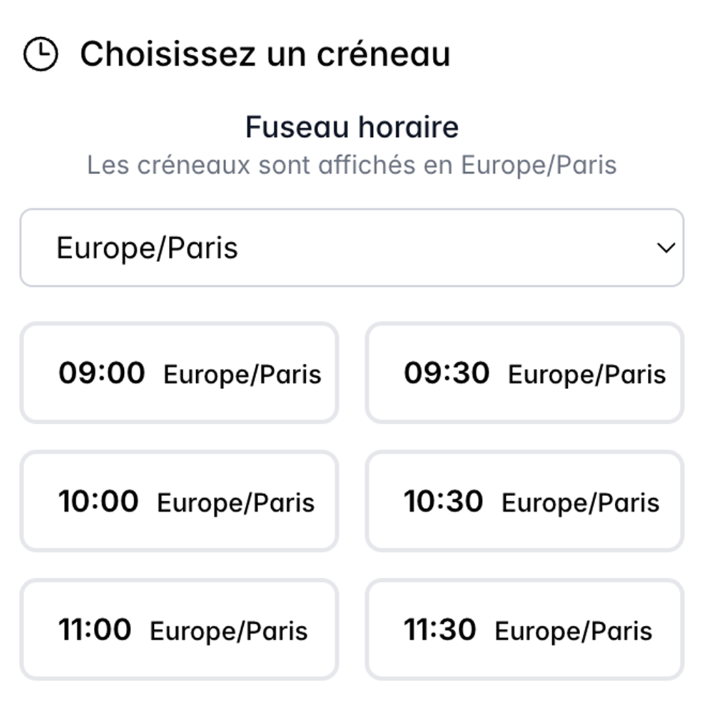
Task: Click the text stating slots are shown in Europe/Paris
Action: pyautogui.click(x=352, y=165)
